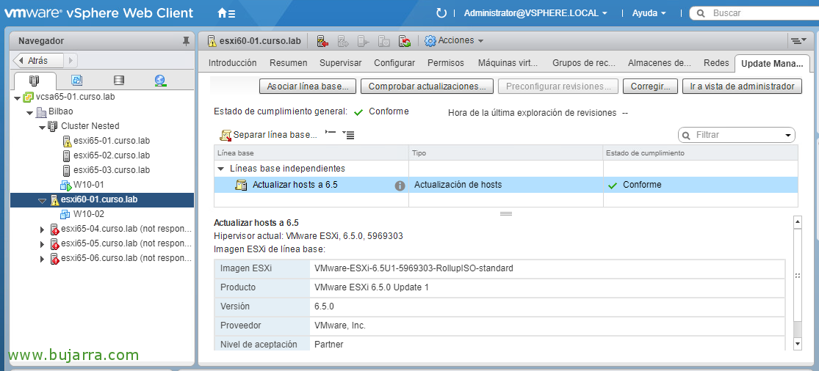
Task: Select esxi65-02.curso.lab in the tree
Action: (x=112, y=155)
